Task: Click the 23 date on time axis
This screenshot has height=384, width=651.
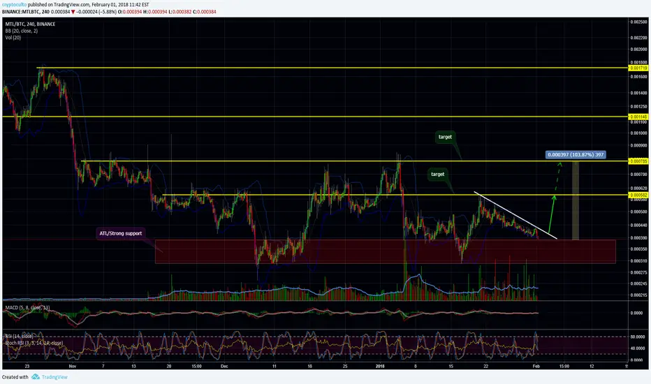Action: point(27,366)
